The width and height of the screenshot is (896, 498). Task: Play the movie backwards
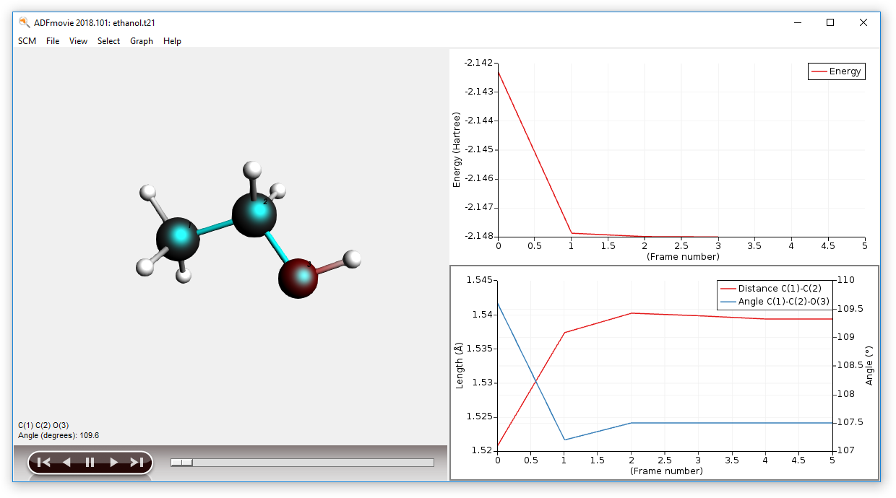tap(66, 463)
